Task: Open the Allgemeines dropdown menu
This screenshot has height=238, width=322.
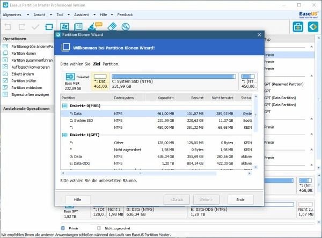Action: pyautogui.click(x=17, y=14)
